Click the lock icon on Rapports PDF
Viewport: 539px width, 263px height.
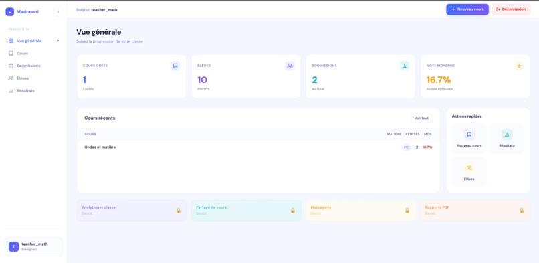(x=522, y=210)
